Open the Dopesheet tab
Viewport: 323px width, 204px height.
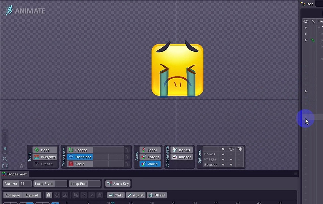pyautogui.click(x=15, y=174)
